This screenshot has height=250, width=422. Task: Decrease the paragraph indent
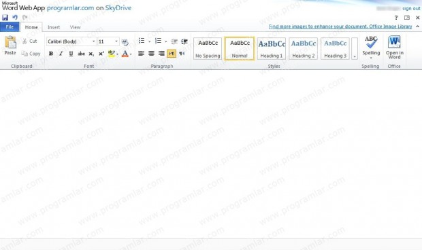pyautogui.click(x=174, y=41)
